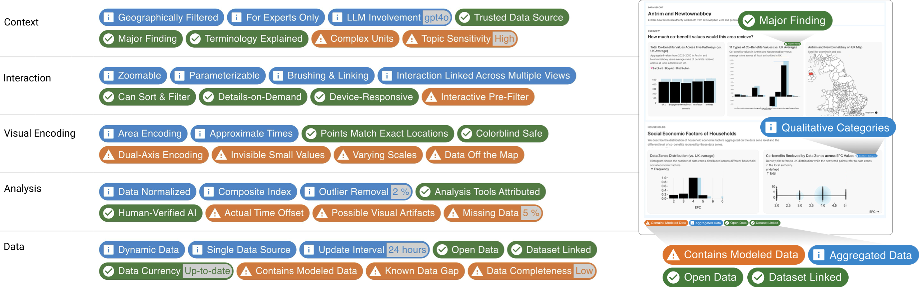Click the warning icon on Known Data Gap
The image size is (919, 288).
[x=375, y=271]
